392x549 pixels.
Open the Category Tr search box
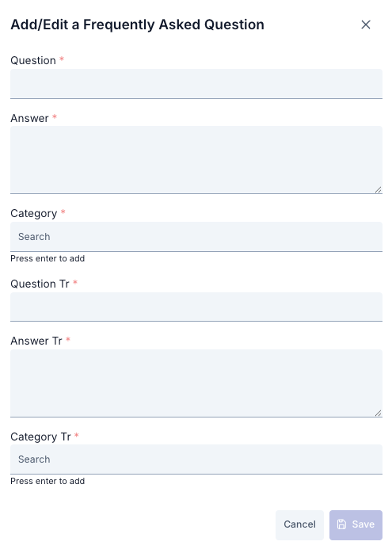[196, 459]
